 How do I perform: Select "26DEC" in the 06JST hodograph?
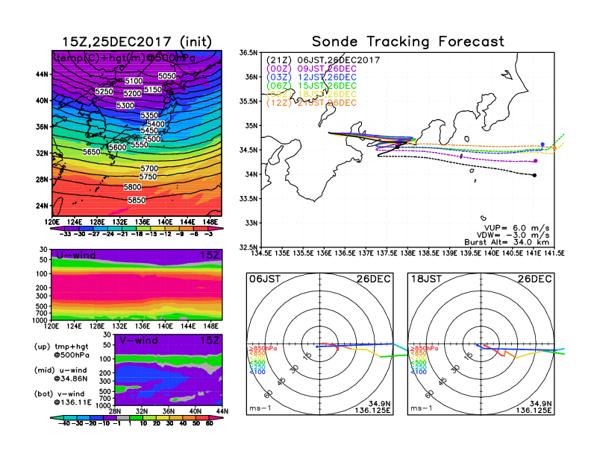[x=374, y=279]
